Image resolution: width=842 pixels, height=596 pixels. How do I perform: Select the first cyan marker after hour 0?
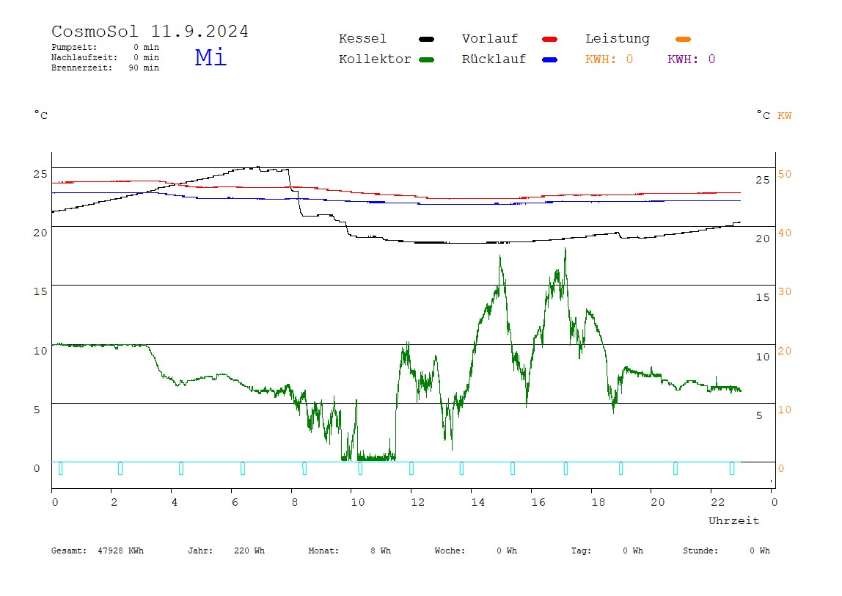point(60,468)
